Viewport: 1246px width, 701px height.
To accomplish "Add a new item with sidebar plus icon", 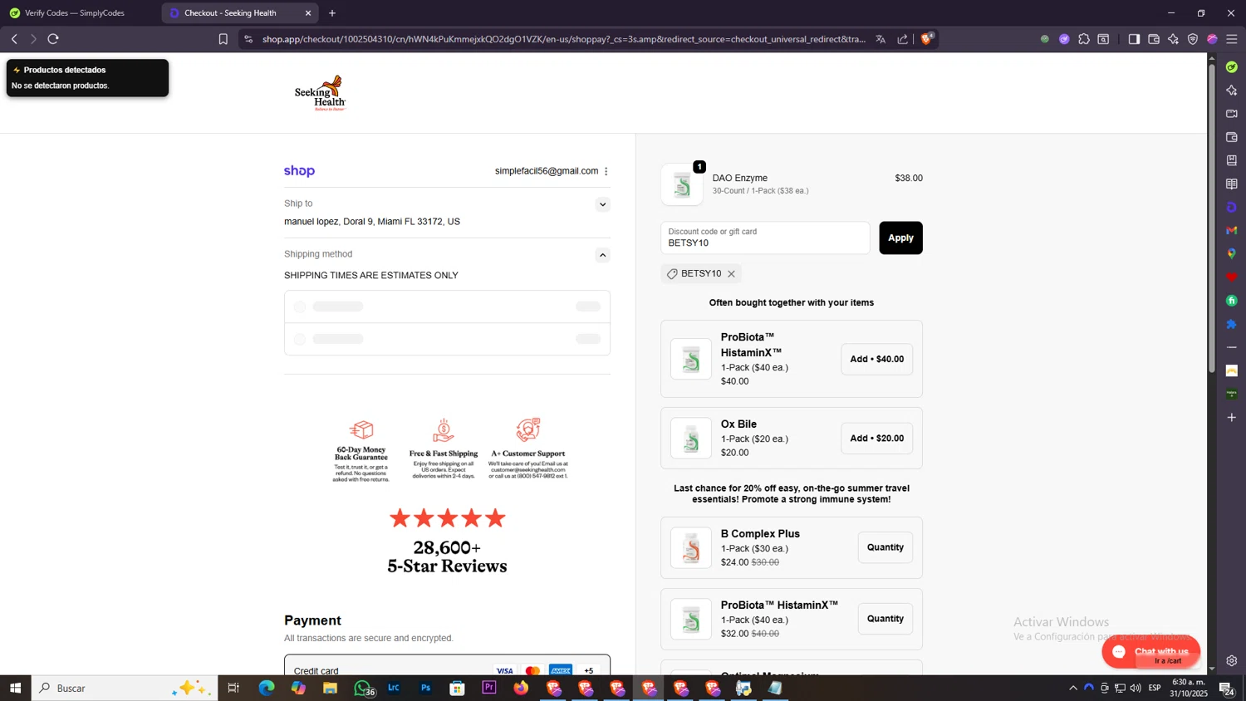I will click(x=1232, y=417).
